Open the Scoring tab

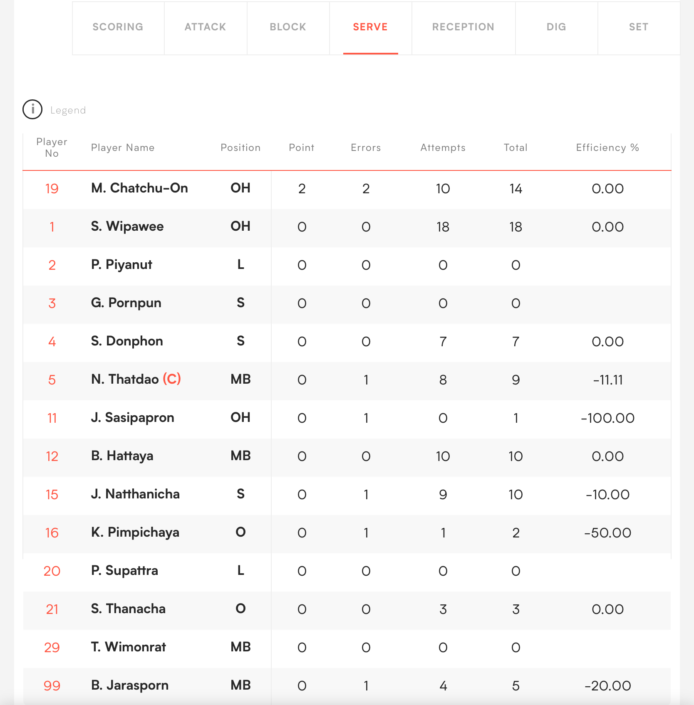[x=118, y=27]
